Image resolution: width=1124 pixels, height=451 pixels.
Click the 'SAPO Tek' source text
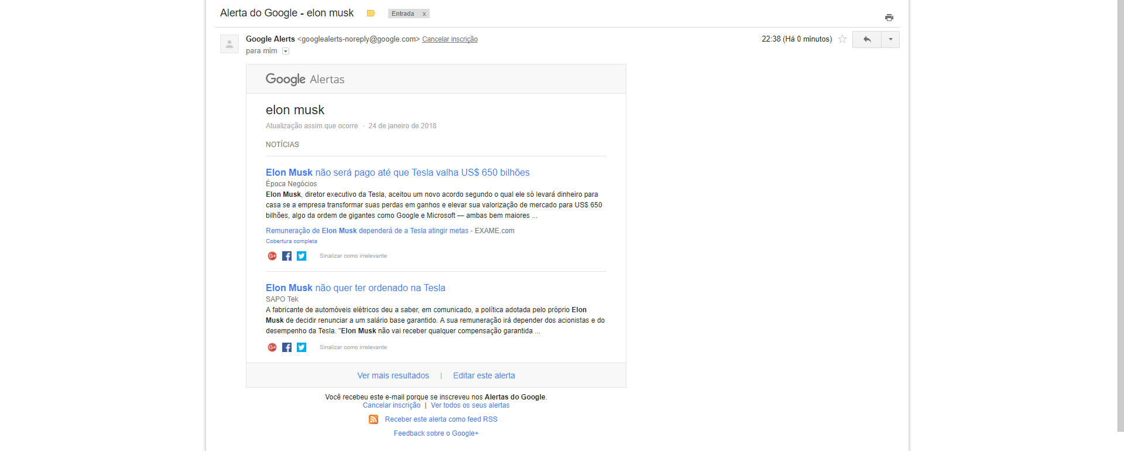point(282,299)
